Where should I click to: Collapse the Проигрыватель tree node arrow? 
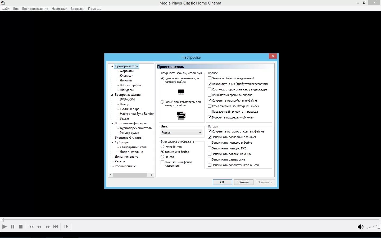pos(112,66)
